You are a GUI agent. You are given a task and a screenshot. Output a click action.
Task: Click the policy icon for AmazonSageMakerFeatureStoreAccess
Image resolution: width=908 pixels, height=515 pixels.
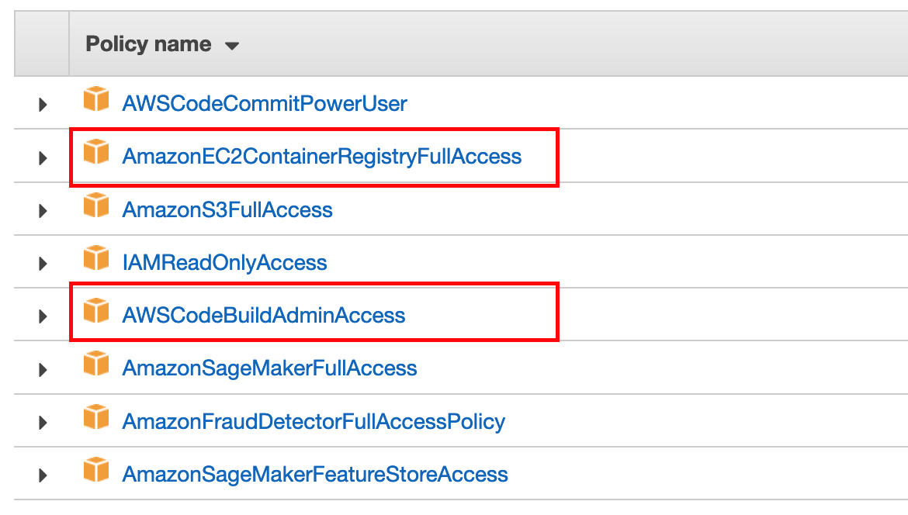point(96,469)
